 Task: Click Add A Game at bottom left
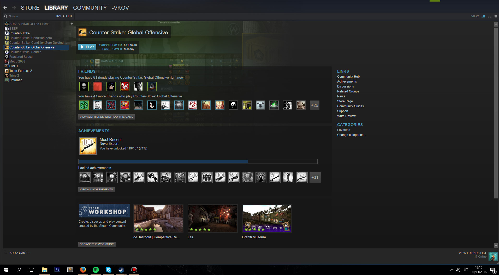click(x=17, y=253)
